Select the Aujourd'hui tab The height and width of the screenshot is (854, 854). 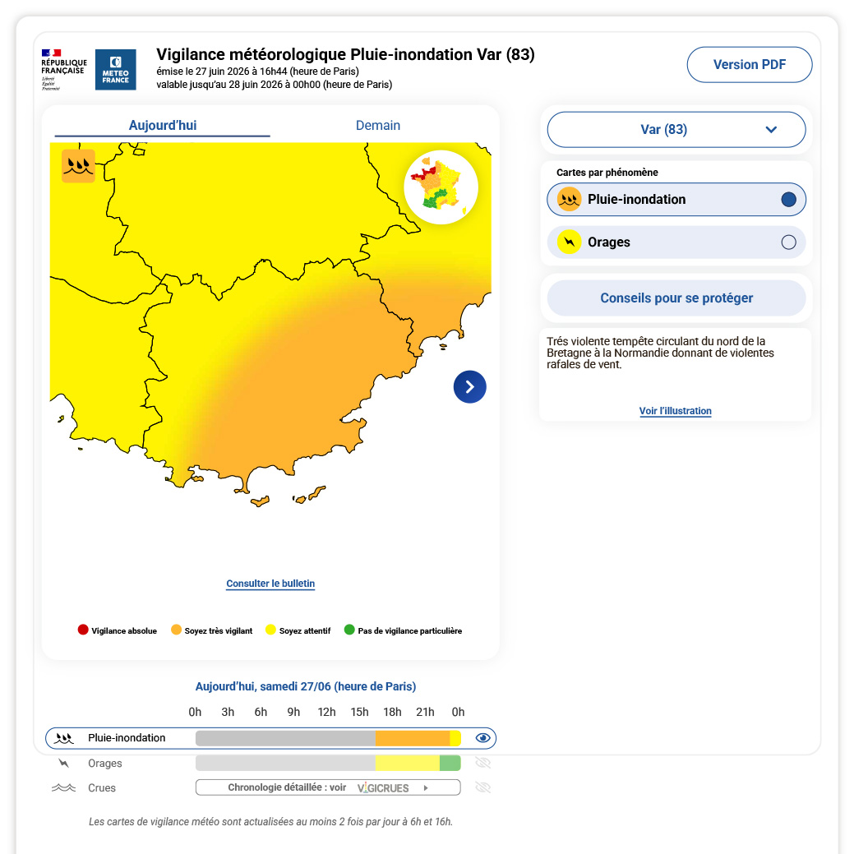pos(162,125)
